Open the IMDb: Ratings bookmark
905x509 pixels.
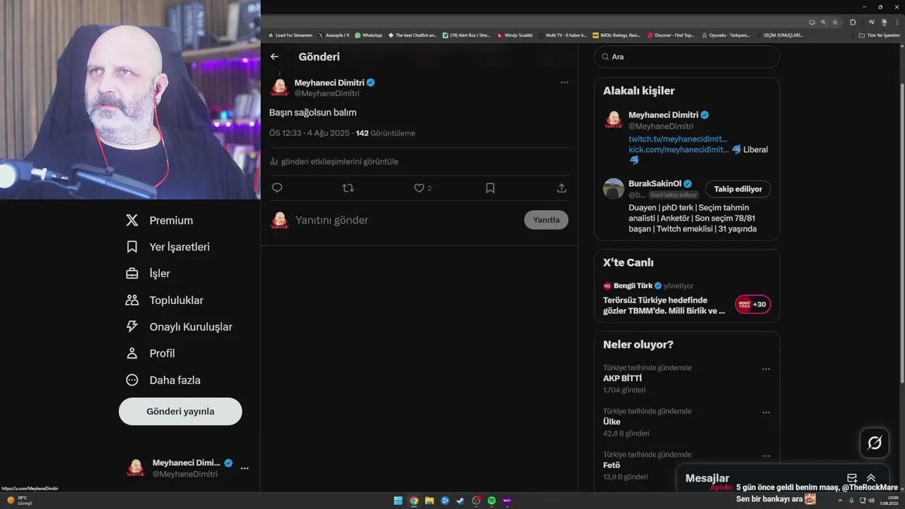[617, 35]
